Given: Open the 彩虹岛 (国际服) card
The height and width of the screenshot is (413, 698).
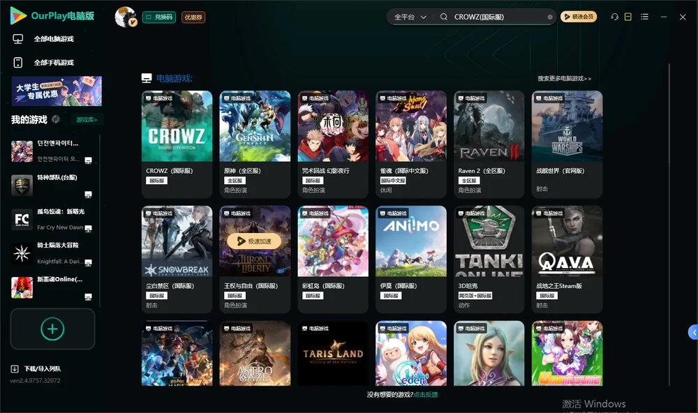Looking at the screenshot, I should coord(333,260).
